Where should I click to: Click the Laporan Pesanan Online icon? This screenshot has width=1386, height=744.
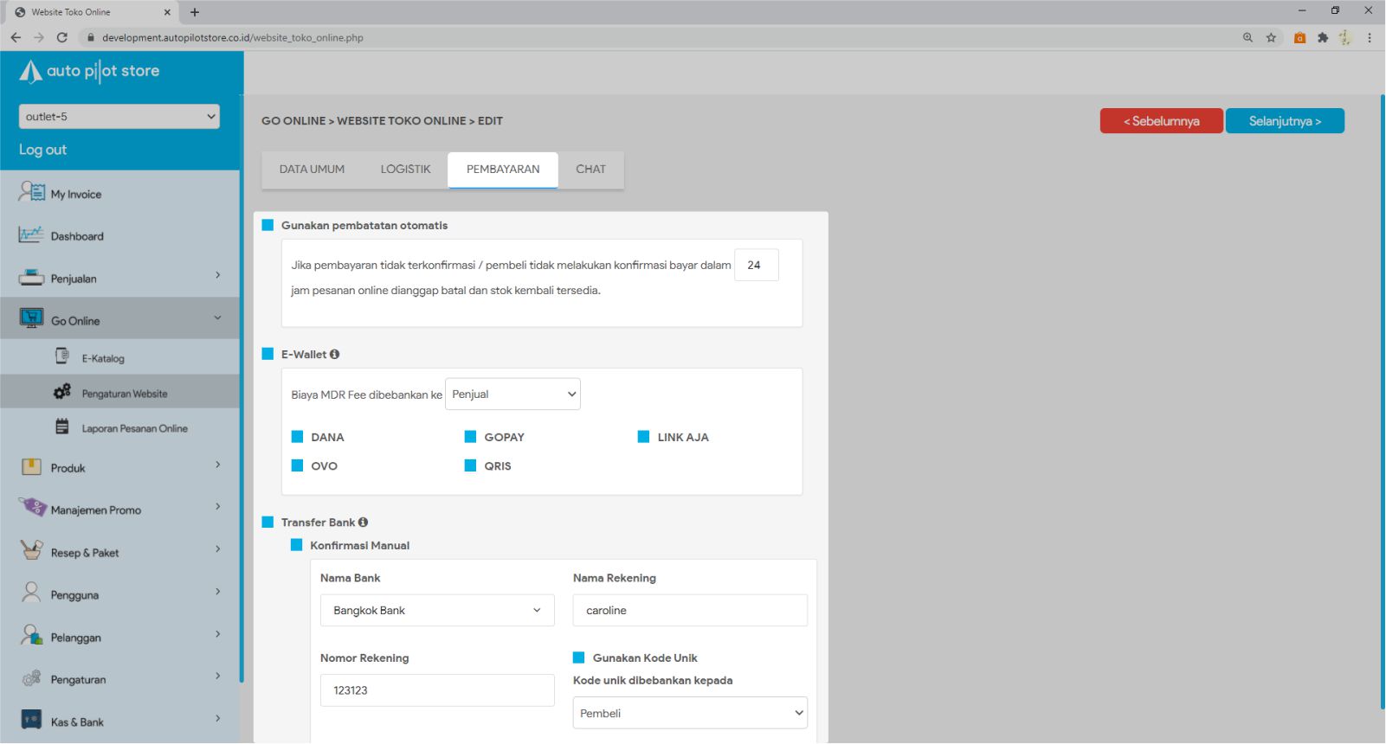[62, 427]
